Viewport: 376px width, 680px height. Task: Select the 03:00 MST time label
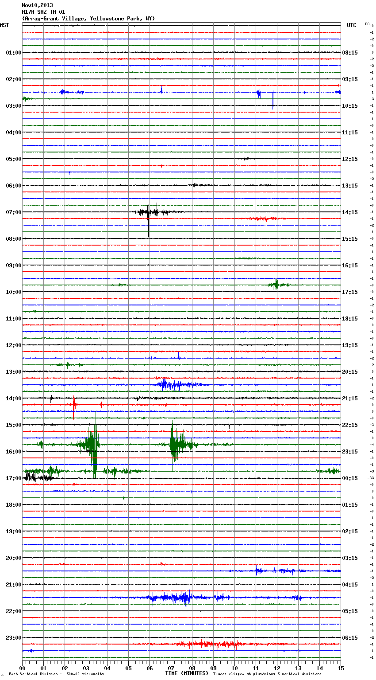click(14, 106)
